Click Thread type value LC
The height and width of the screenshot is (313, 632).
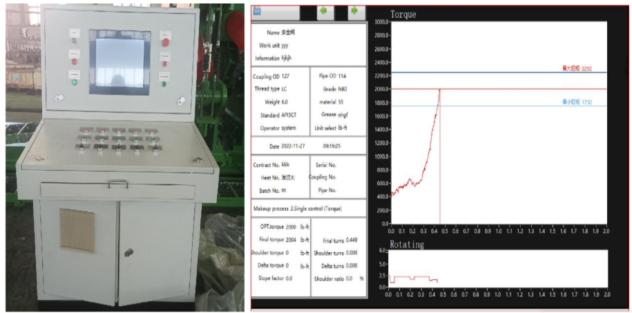coord(284,88)
